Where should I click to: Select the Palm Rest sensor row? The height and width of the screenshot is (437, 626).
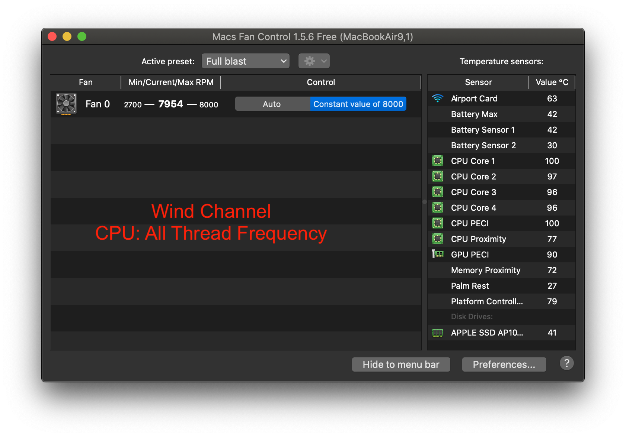[x=501, y=286]
